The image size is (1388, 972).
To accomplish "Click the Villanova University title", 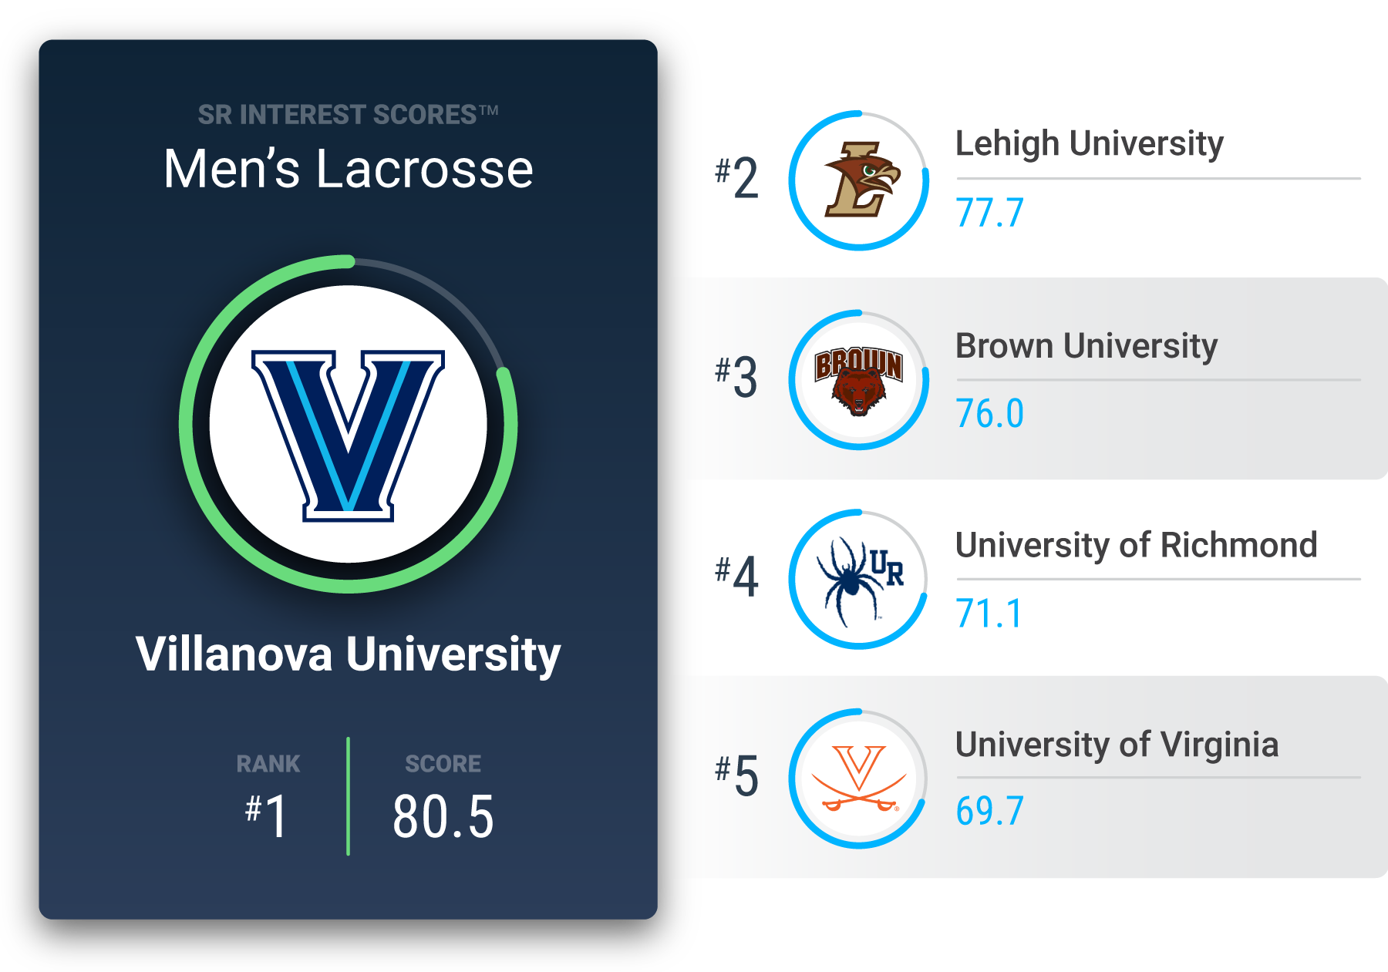I will (349, 654).
